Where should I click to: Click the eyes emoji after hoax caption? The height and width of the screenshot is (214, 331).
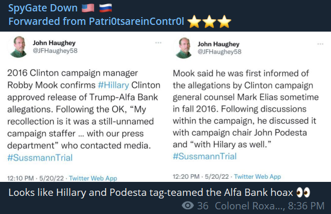coord(303,192)
